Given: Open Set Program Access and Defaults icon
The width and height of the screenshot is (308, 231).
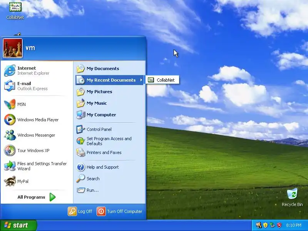Looking at the screenshot, I should click(x=80, y=141).
